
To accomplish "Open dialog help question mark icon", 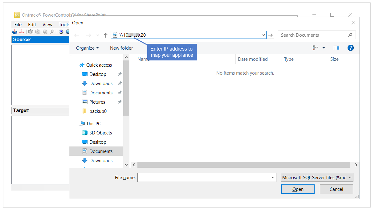I will click(350, 48).
